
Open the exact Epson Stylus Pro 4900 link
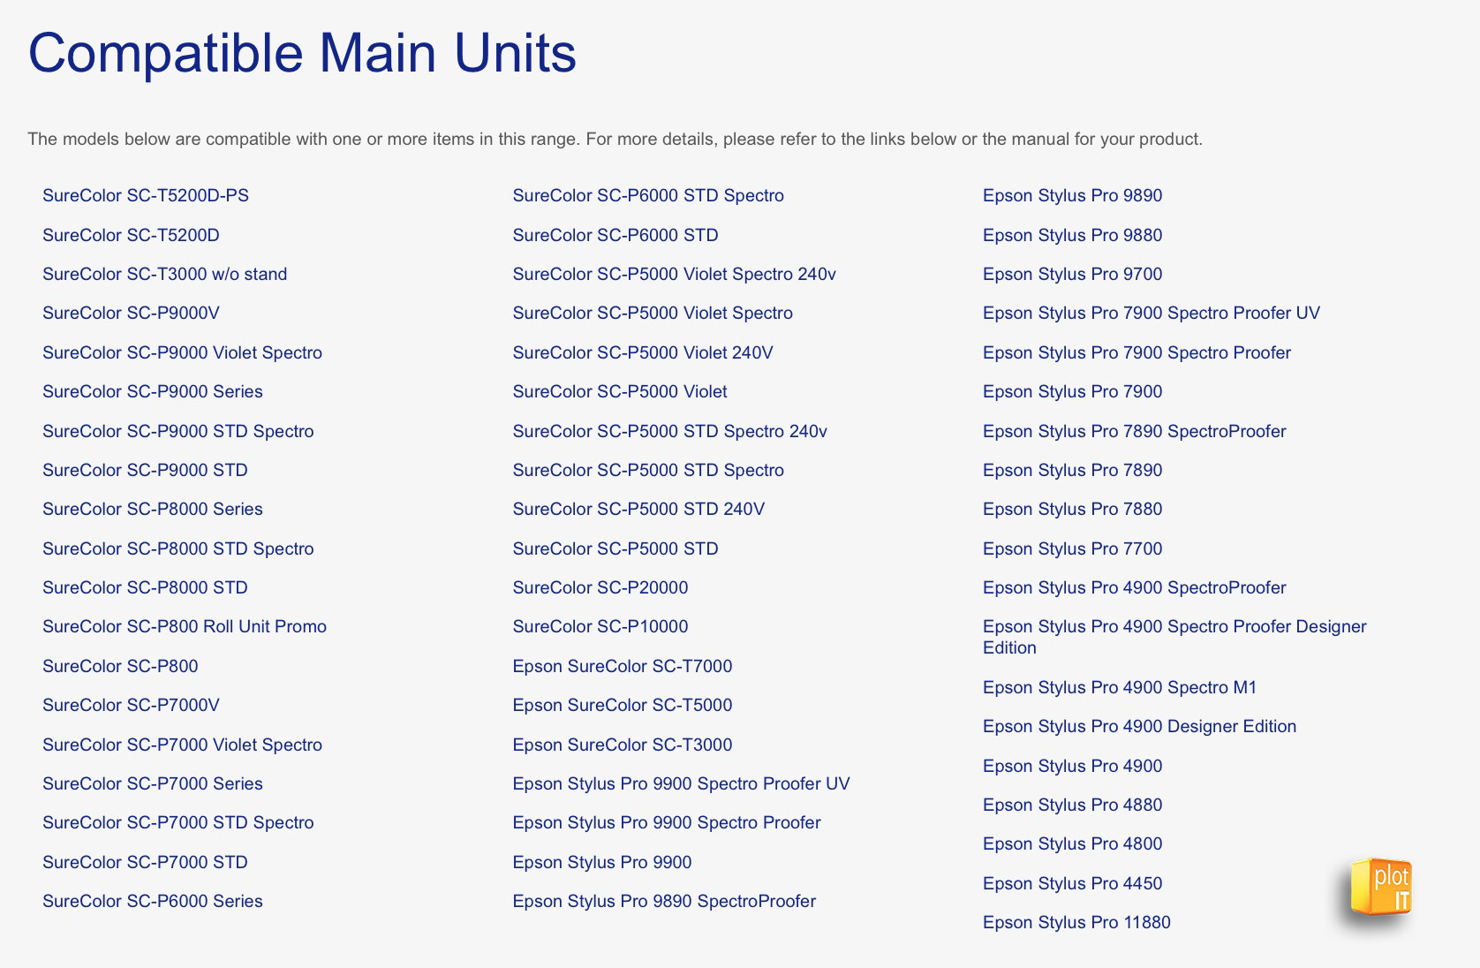(1073, 766)
